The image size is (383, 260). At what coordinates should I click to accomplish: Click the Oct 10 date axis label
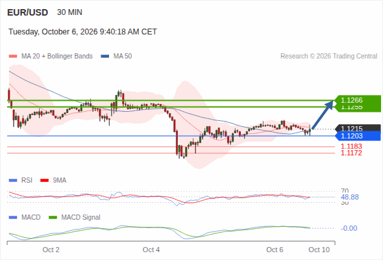click(x=319, y=250)
